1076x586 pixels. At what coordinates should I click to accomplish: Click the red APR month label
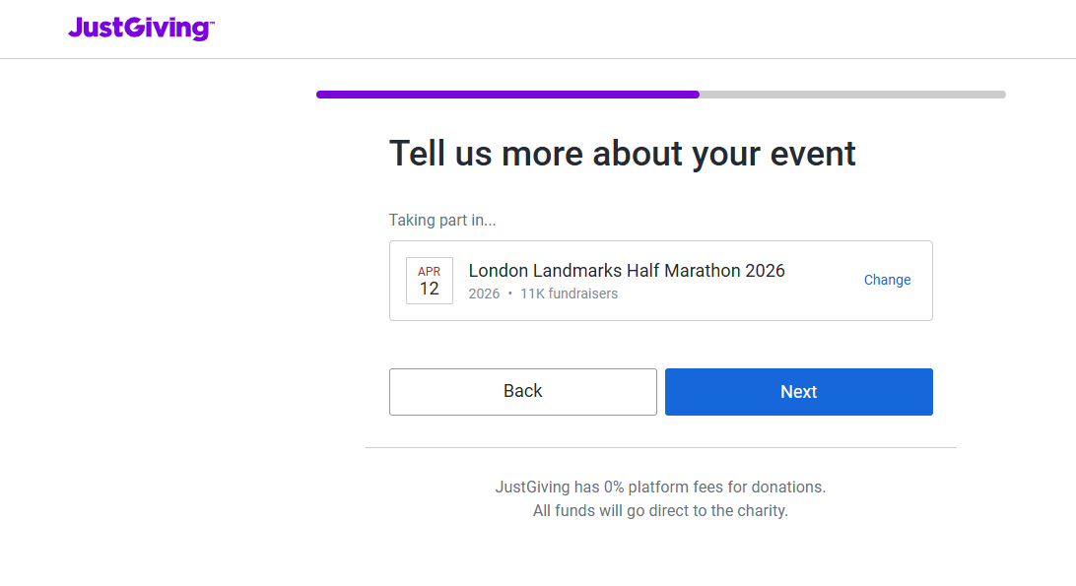(x=430, y=272)
